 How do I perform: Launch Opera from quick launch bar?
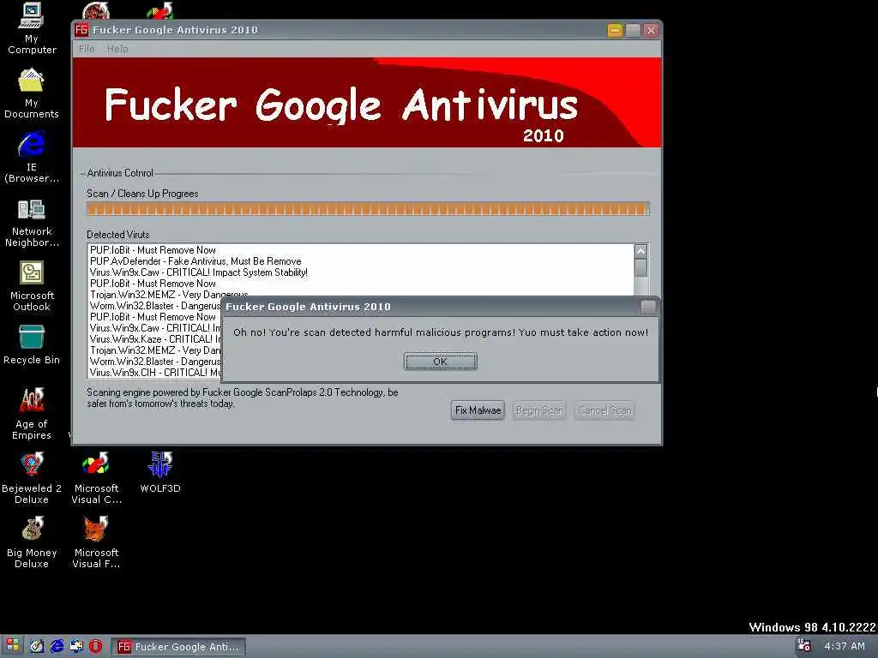point(96,646)
